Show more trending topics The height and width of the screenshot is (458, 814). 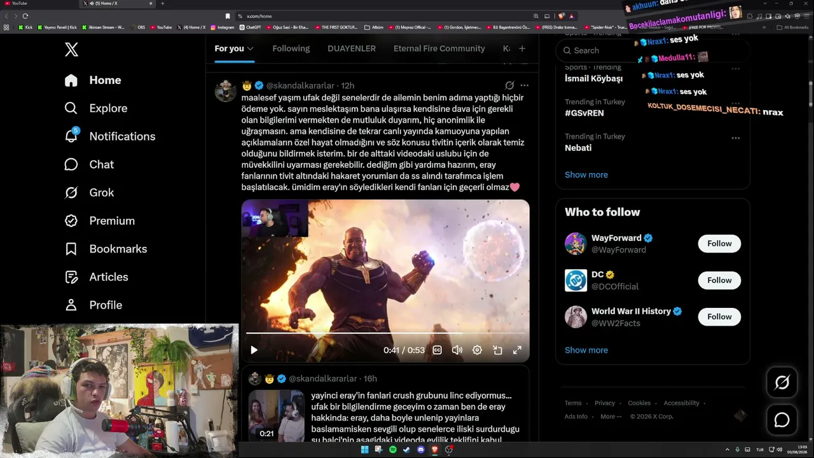586,174
